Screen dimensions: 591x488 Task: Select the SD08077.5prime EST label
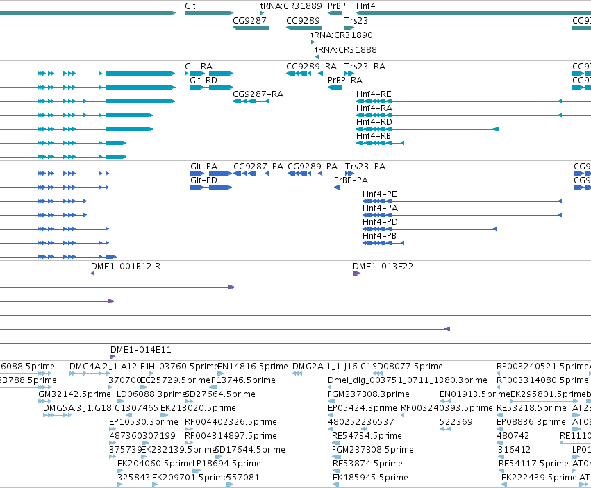(408, 367)
